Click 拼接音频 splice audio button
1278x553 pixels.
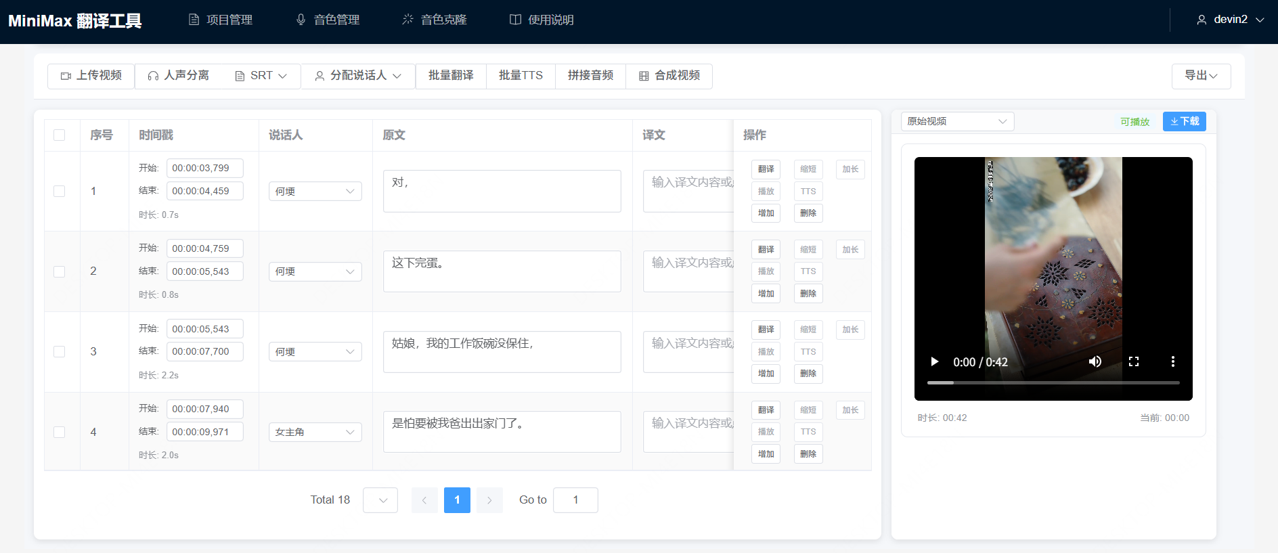point(590,75)
